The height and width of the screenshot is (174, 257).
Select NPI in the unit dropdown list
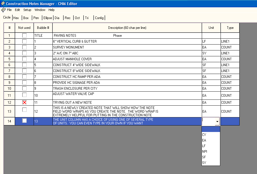[x=205, y=152]
